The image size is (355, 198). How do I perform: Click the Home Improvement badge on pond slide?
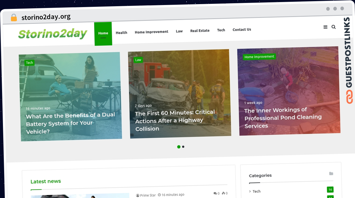(259, 57)
